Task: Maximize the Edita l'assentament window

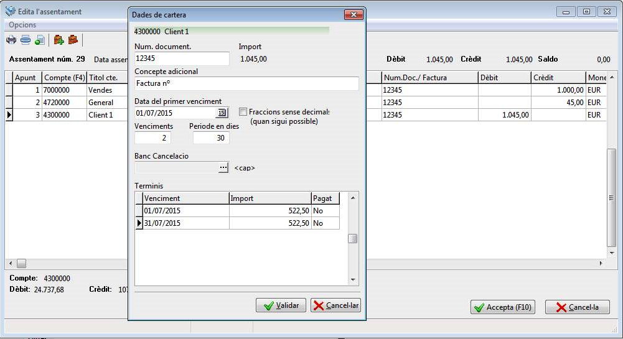Action: 586,12
